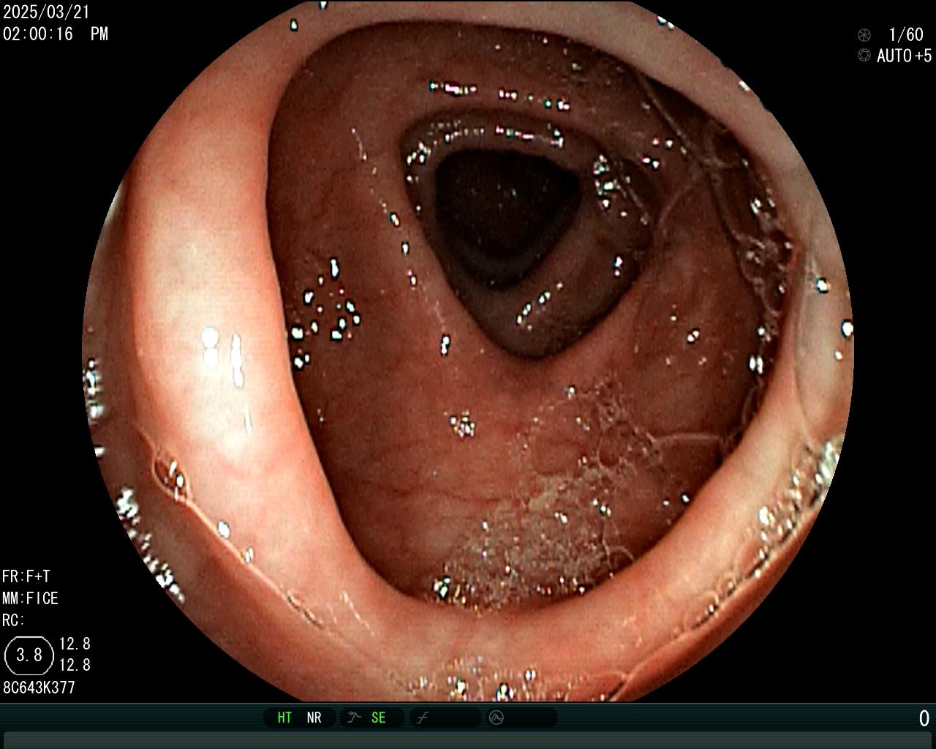
Task: Click the RC: label
Action: point(13,620)
